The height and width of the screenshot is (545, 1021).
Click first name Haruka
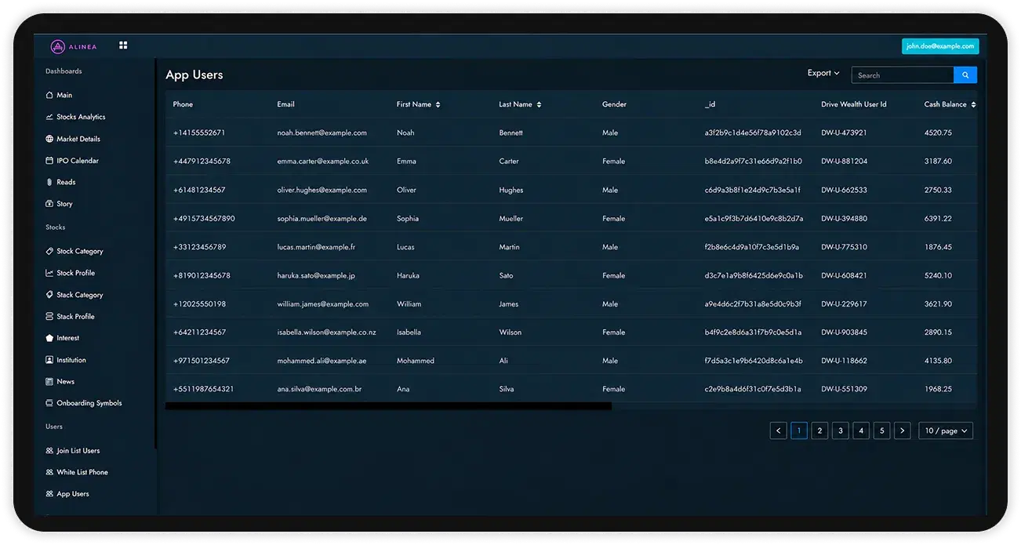click(409, 275)
